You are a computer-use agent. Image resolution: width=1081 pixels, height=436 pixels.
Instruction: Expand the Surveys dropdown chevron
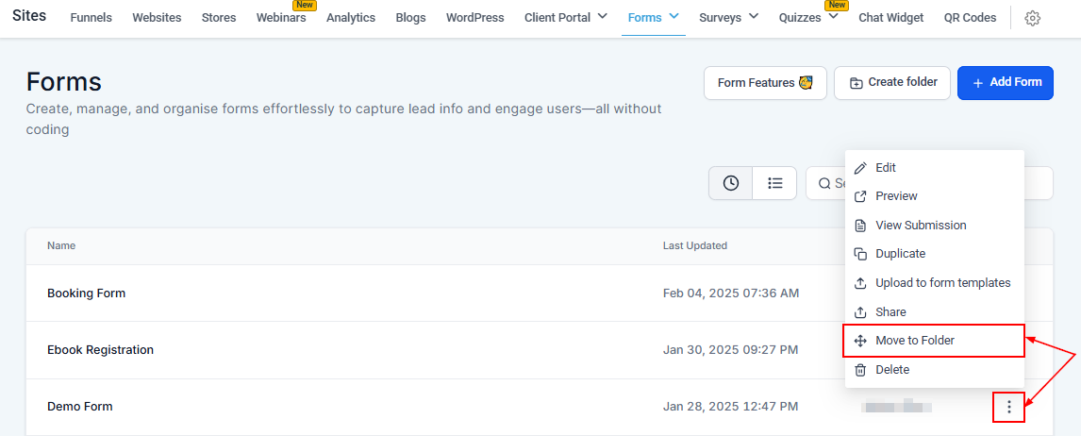[x=754, y=16]
